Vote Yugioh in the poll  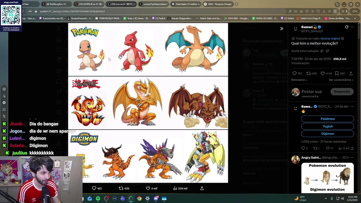click(327, 126)
